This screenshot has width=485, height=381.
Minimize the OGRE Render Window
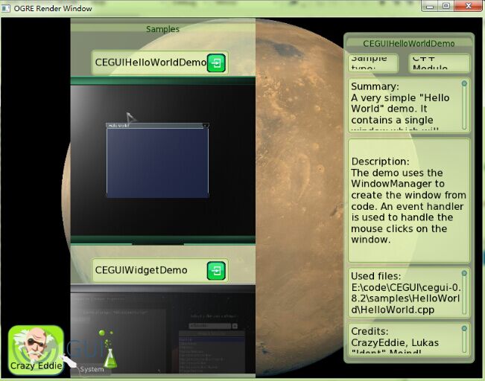tap(431, 6)
